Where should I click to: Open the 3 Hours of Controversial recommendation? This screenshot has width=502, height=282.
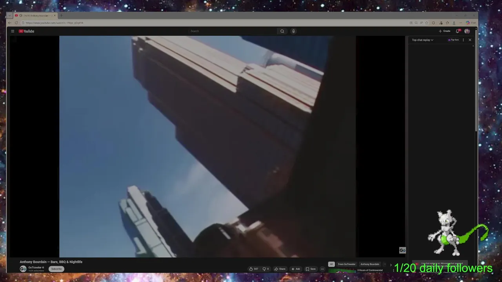pos(369,270)
